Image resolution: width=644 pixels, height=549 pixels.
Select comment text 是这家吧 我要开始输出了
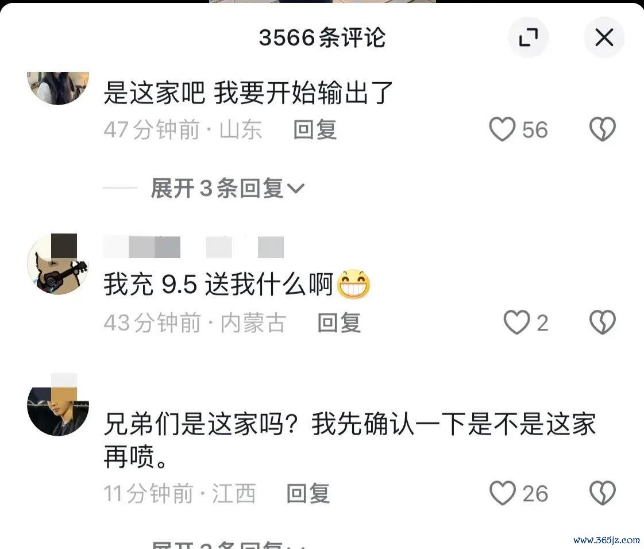[x=248, y=93]
